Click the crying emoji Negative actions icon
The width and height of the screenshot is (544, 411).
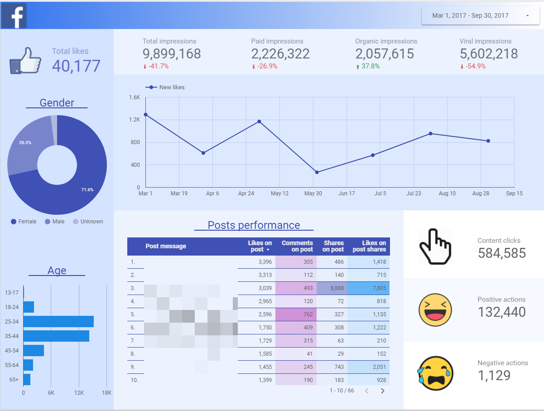point(435,373)
